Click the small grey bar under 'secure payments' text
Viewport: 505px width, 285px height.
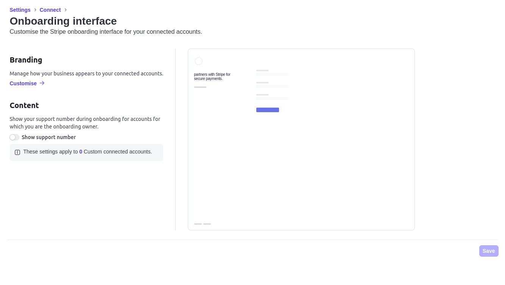coord(200,87)
